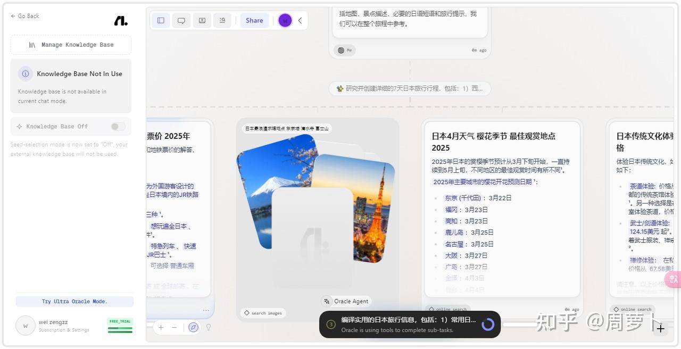The width and height of the screenshot is (681, 349).
Task: Open the search list icon in toolbar
Action: pyautogui.click(x=222, y=20)
